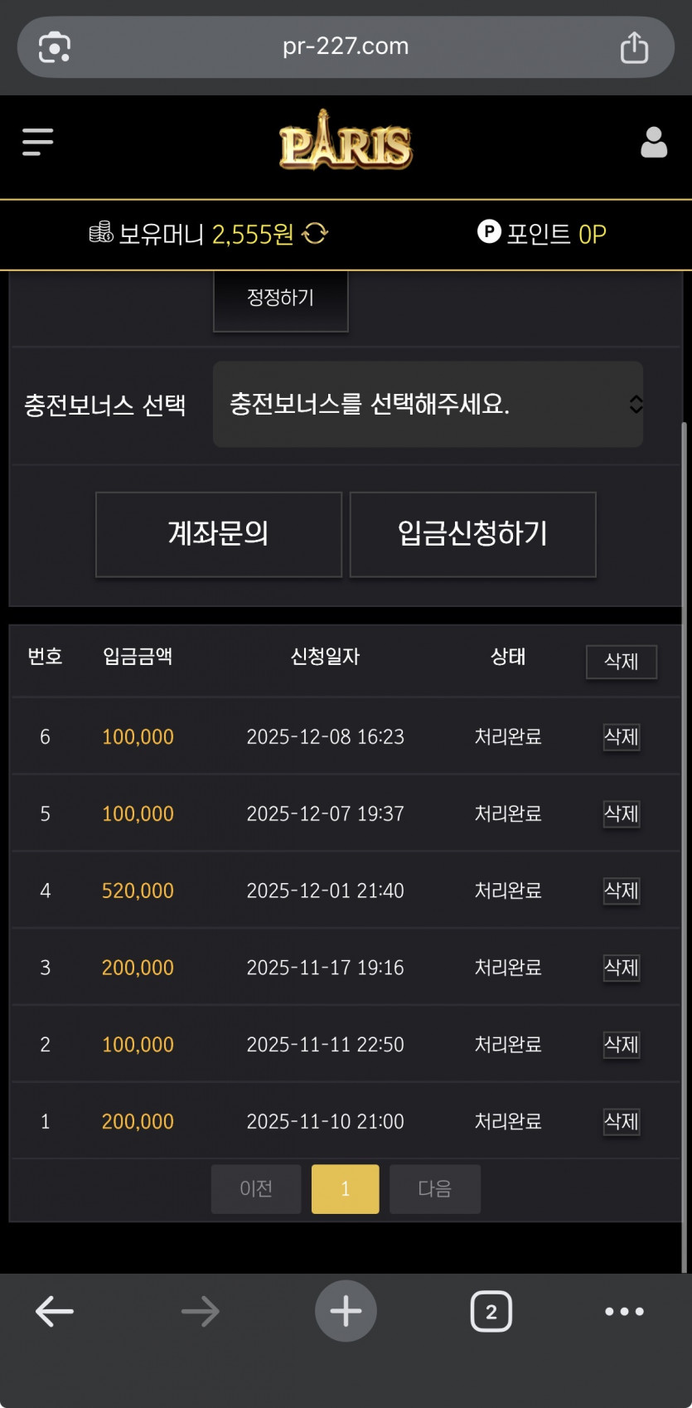Refresh the balance with the reload icon

pyautogui.click(x=316, y=234)
